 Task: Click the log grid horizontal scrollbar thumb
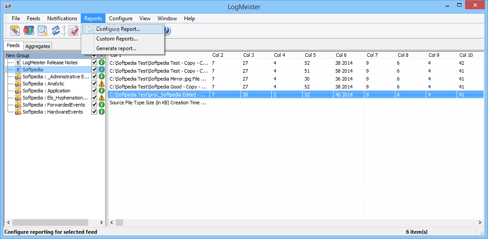click(x=120, y=222)
